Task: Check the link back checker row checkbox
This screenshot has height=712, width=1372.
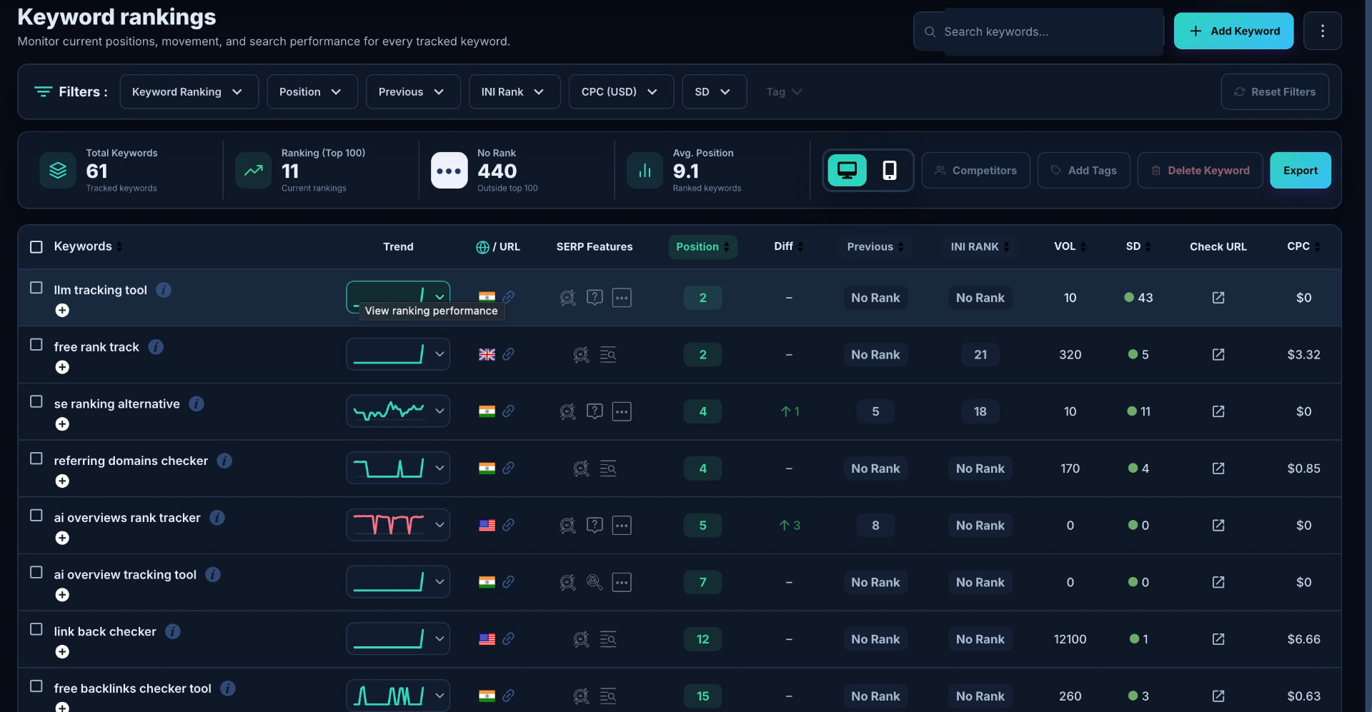Action: click(36, 629)
